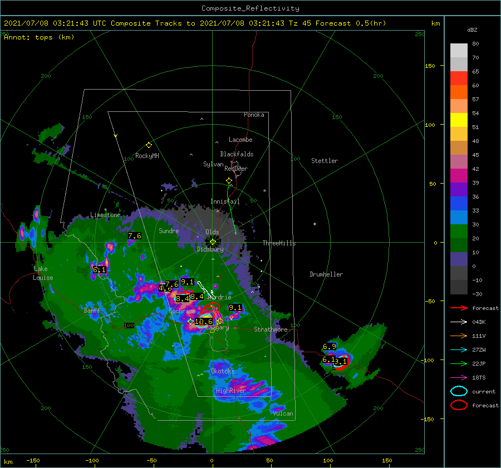Click the Drumheller town label
501x468 pixels.
(326, 274)
